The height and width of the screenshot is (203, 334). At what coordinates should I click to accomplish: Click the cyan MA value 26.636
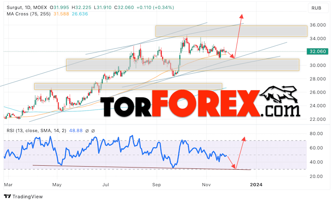tap(80, 14)
